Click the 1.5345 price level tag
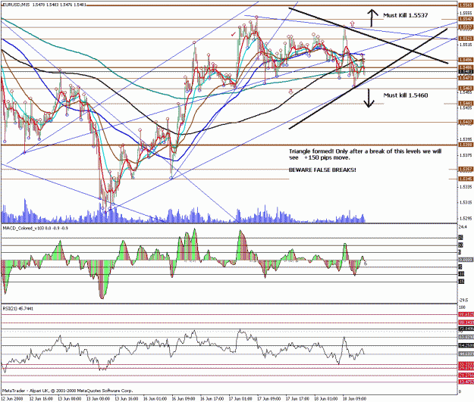Viewport: 474px width, 402px height. (x=466, y=179)
